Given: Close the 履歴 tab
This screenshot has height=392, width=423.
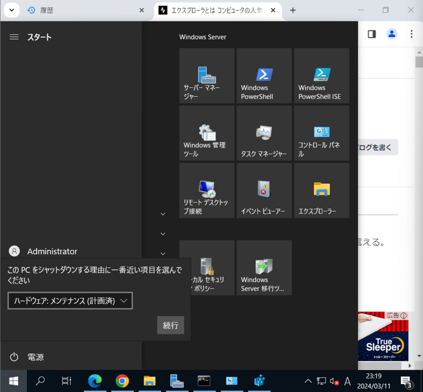Looking at the screenshot, I should pos(142,10).
